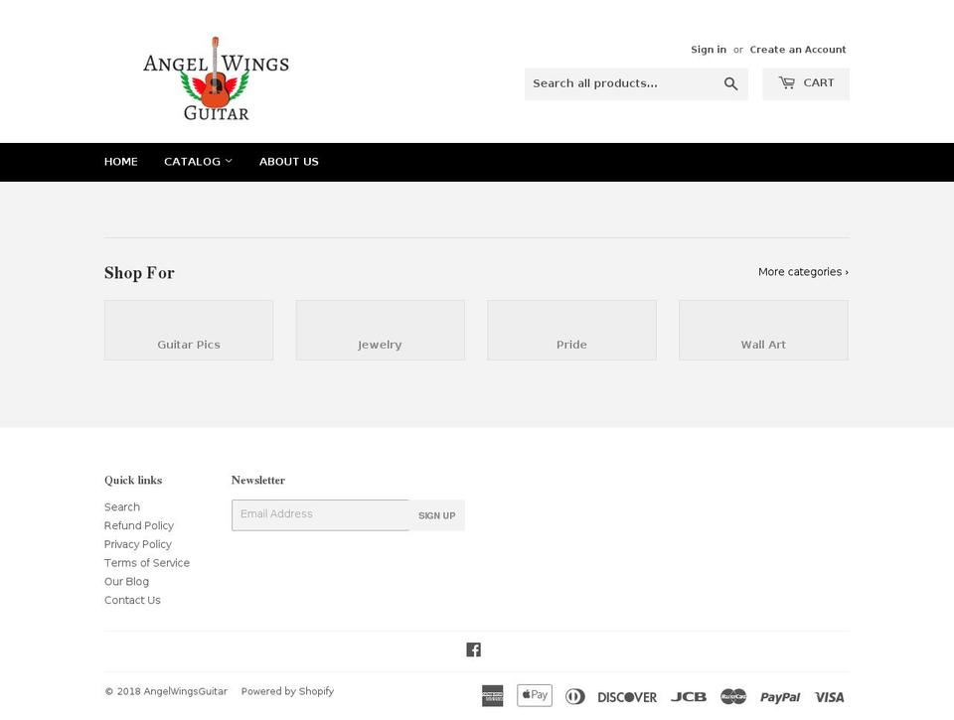Open the Contact Us link
Viewport: 954px width, 720px height.
(132, 600)
